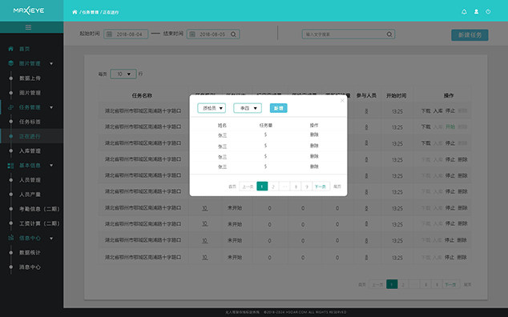The width and height of the screenshot is (508, 317).
Task: Go to page 2 in the dialog pagination
Action: tap(273, 187)
